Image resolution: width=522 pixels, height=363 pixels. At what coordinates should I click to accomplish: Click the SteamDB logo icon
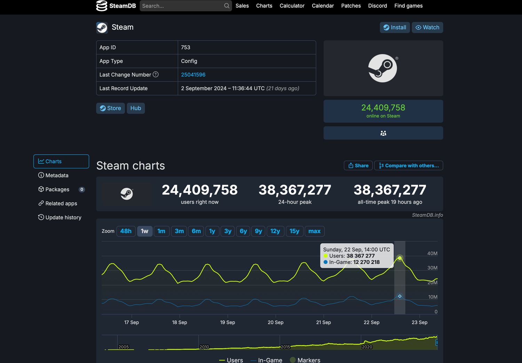102,6
